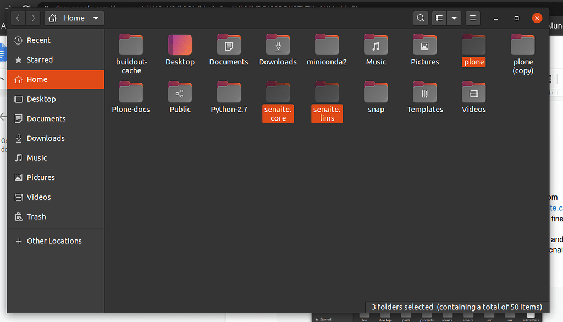Screen dimensions: 563x322
Task: Click the Plone-docs folder
Action: (131, 92)
